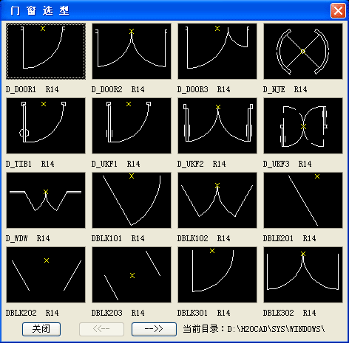Choose the DBLK202 two-line block
The width and height of the screenshot is (349, 343).
coord(46,274)
